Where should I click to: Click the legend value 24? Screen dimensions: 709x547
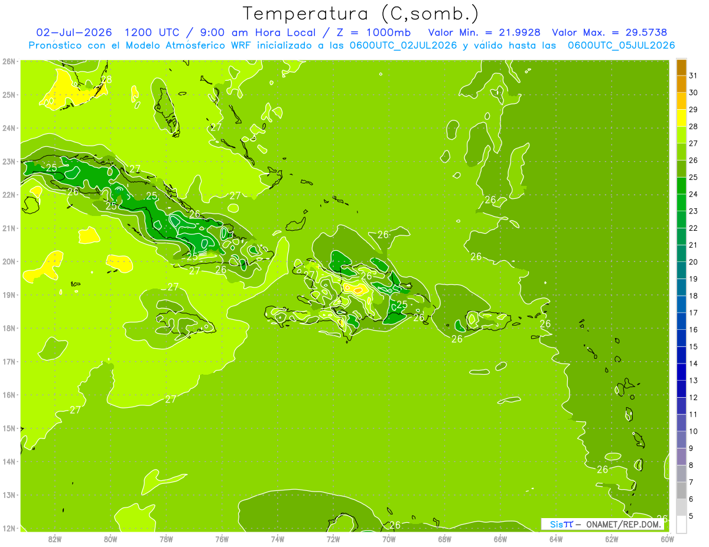tap(694, 194)
